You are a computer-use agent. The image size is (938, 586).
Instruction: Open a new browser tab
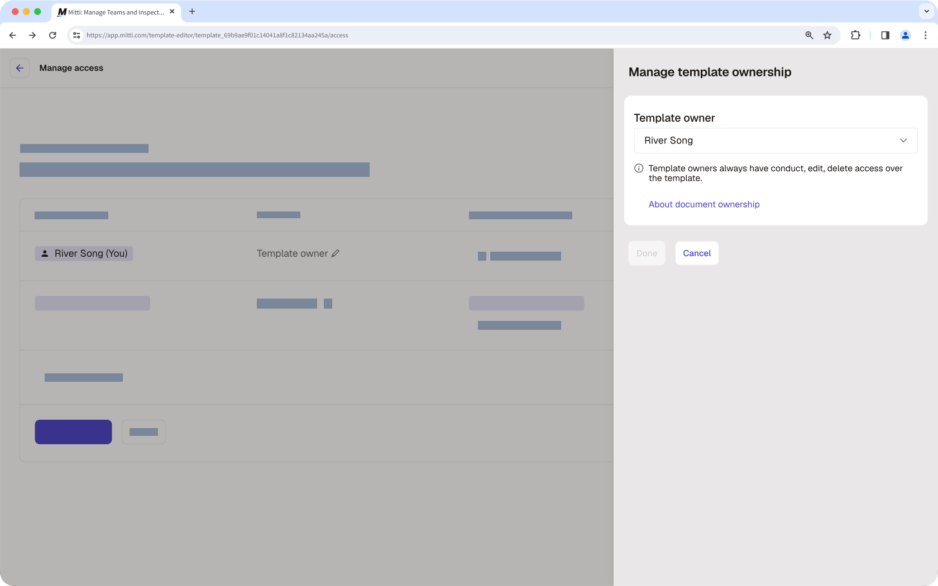(x=192, y=11)
